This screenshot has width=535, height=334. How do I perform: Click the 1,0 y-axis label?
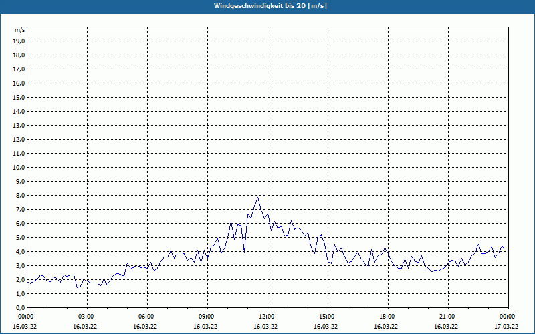pyautogui.click(x=20, y=294)
